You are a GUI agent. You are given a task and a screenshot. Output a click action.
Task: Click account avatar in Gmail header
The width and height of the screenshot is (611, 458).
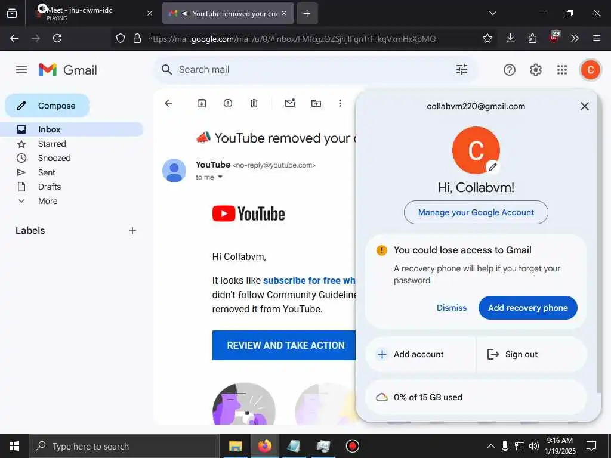(x=590, y=70)
